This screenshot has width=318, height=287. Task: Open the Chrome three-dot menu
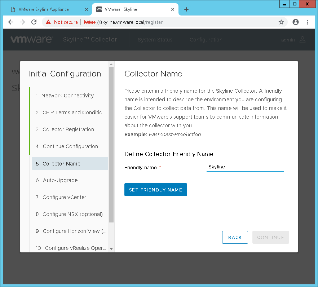point(307,22)
